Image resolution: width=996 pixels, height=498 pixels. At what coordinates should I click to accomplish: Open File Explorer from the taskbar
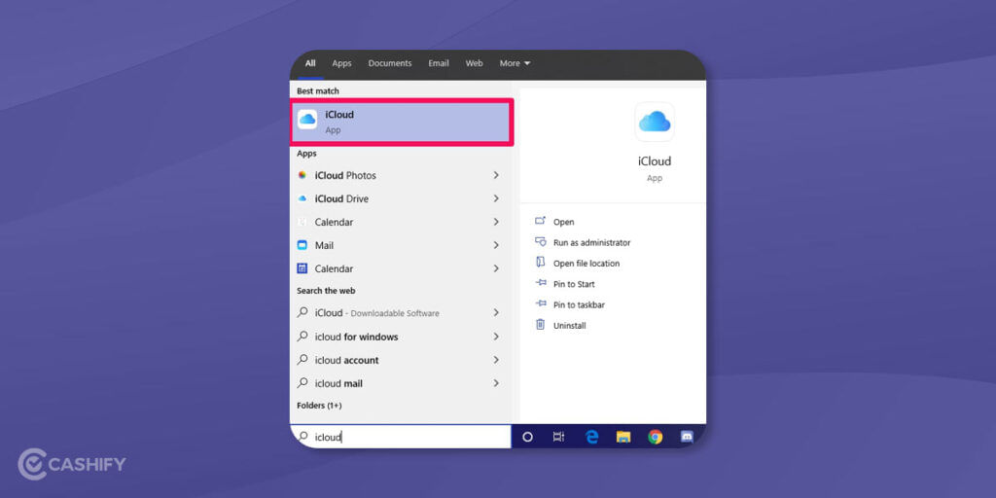click(x=623, y=437)
